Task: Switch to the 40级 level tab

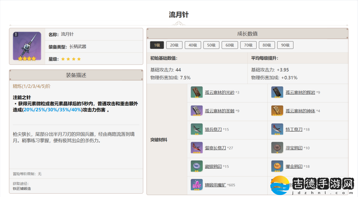Action: pyautogui.click(x=193, y=45)
